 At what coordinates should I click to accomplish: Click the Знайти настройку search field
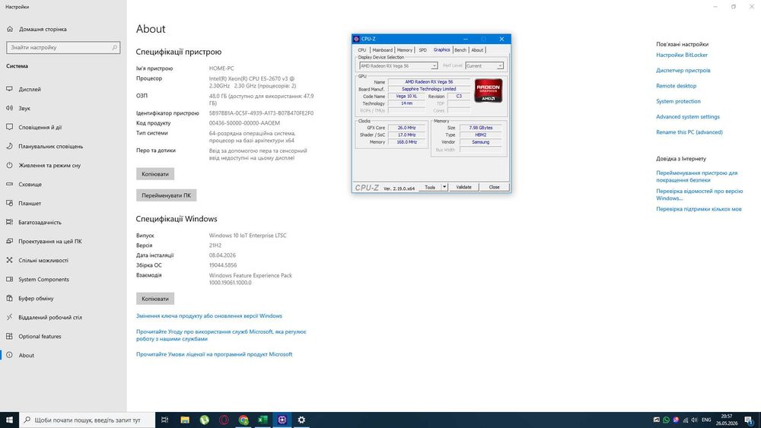[x=63, y=47]
